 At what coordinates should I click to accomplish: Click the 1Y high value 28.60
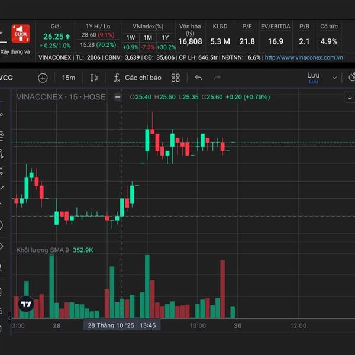89,35
